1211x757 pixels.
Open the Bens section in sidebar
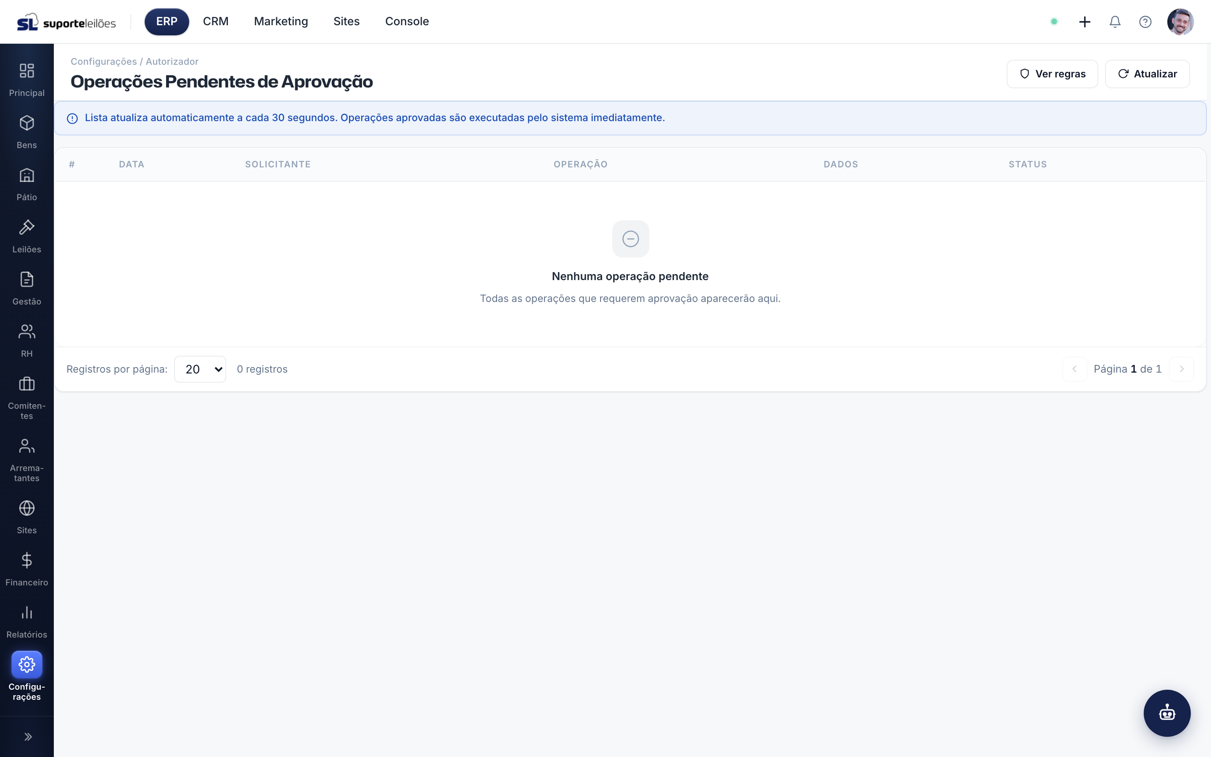coord(26,132)
